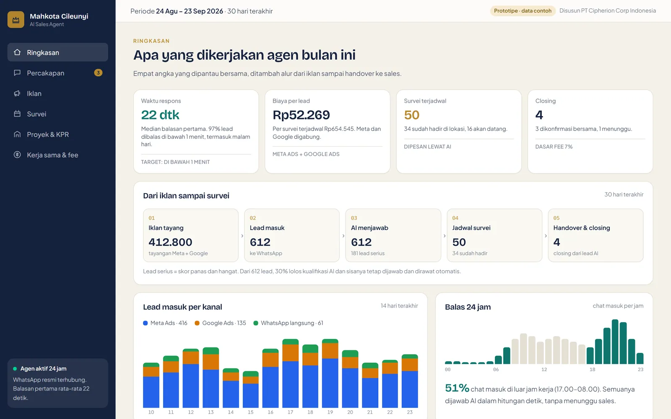Viewport: 671px width, 419px height.
Task: Click the Percakapan chat bubble icon
Action: 17,73
